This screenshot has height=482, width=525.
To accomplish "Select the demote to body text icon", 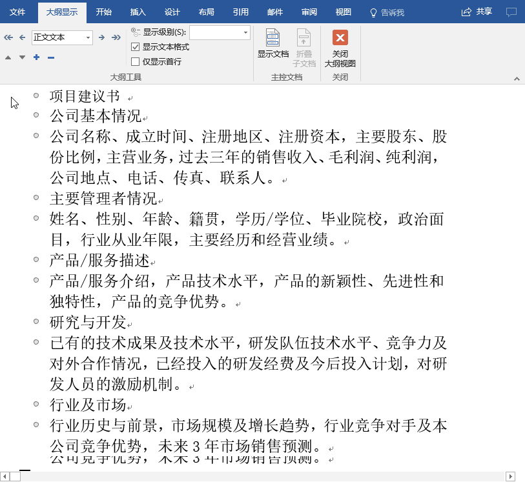I will [116, 37].
